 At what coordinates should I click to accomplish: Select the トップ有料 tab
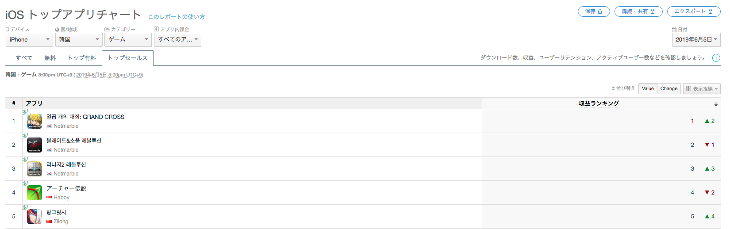point(82,58)
